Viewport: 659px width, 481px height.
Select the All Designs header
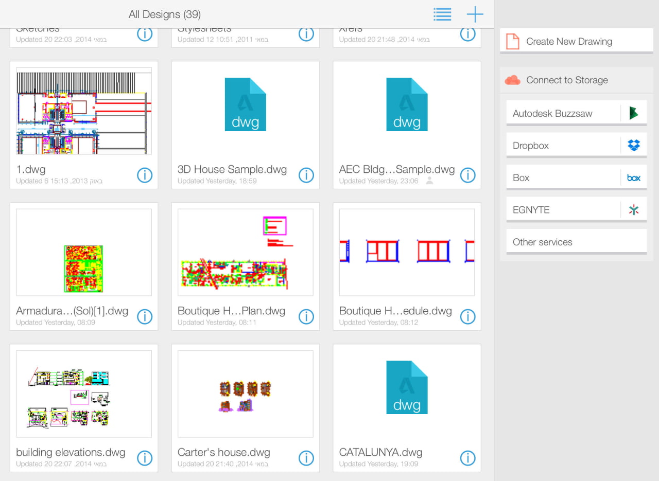(x=164, y=14)
